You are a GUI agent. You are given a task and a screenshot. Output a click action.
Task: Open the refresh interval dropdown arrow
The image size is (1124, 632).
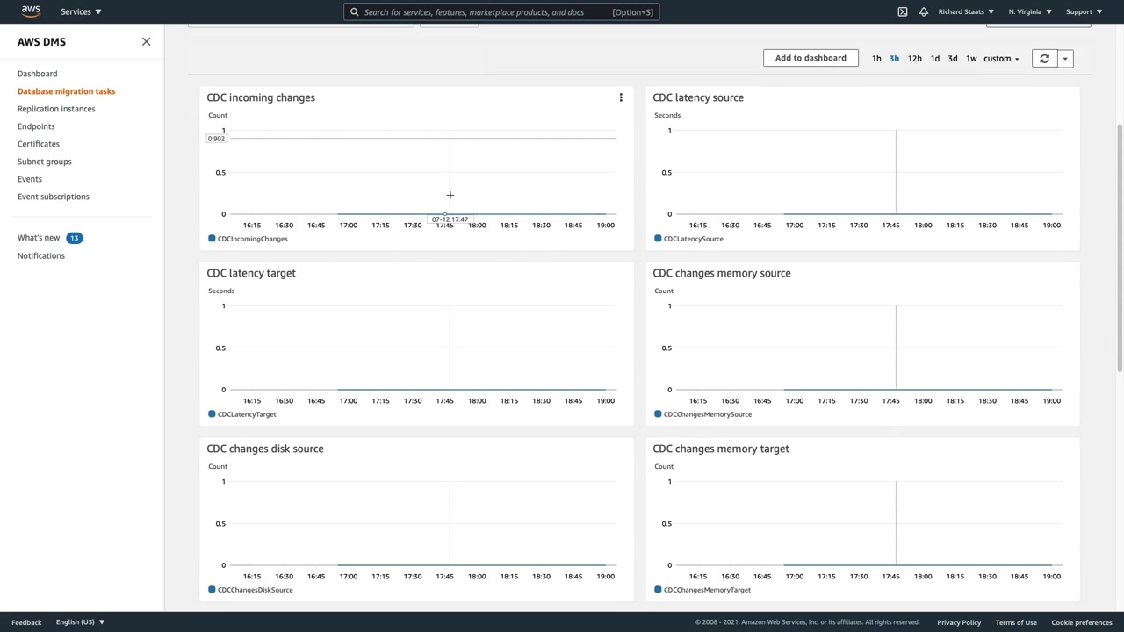tap(1065, 59)
